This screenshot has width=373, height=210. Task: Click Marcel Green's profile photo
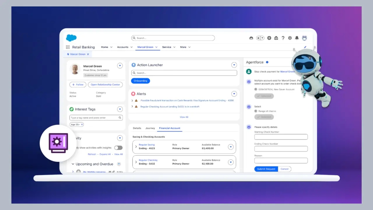[x=75, y=69]
